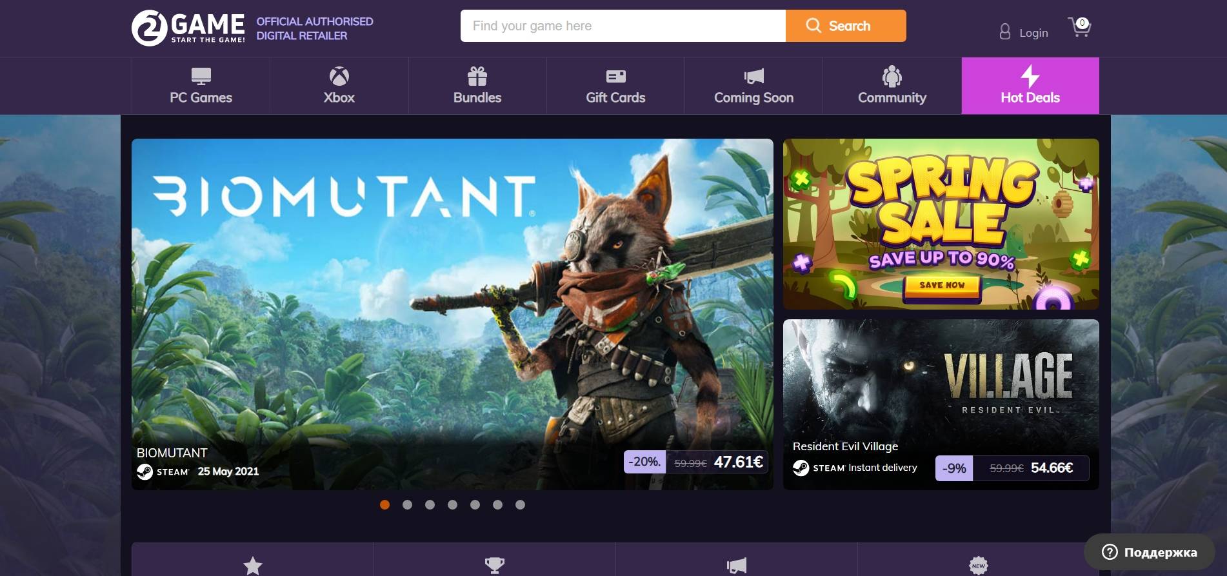Image resolution: width=1227 pixels, height=576 pixels.
Task: Open Coming Soon section
Action: 753,86
